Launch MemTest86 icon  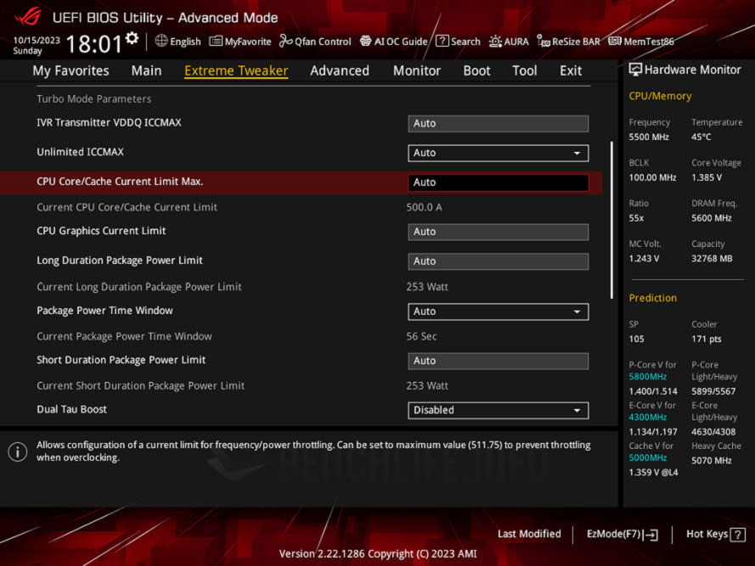pyautogui.click(x=614, y=41)
